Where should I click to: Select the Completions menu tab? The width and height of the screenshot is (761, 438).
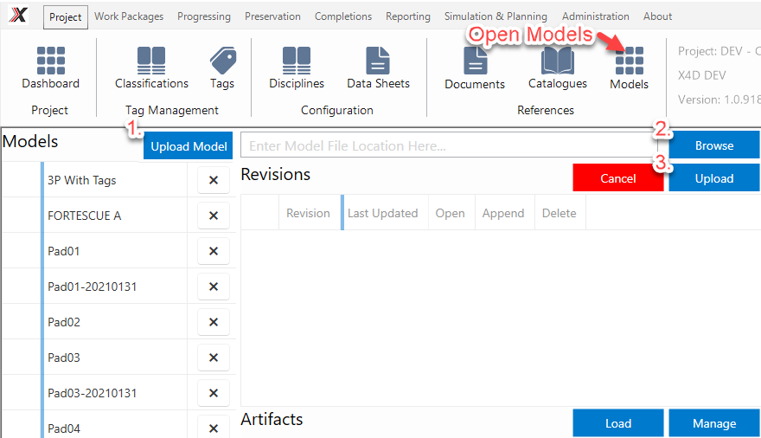(343, 16)
